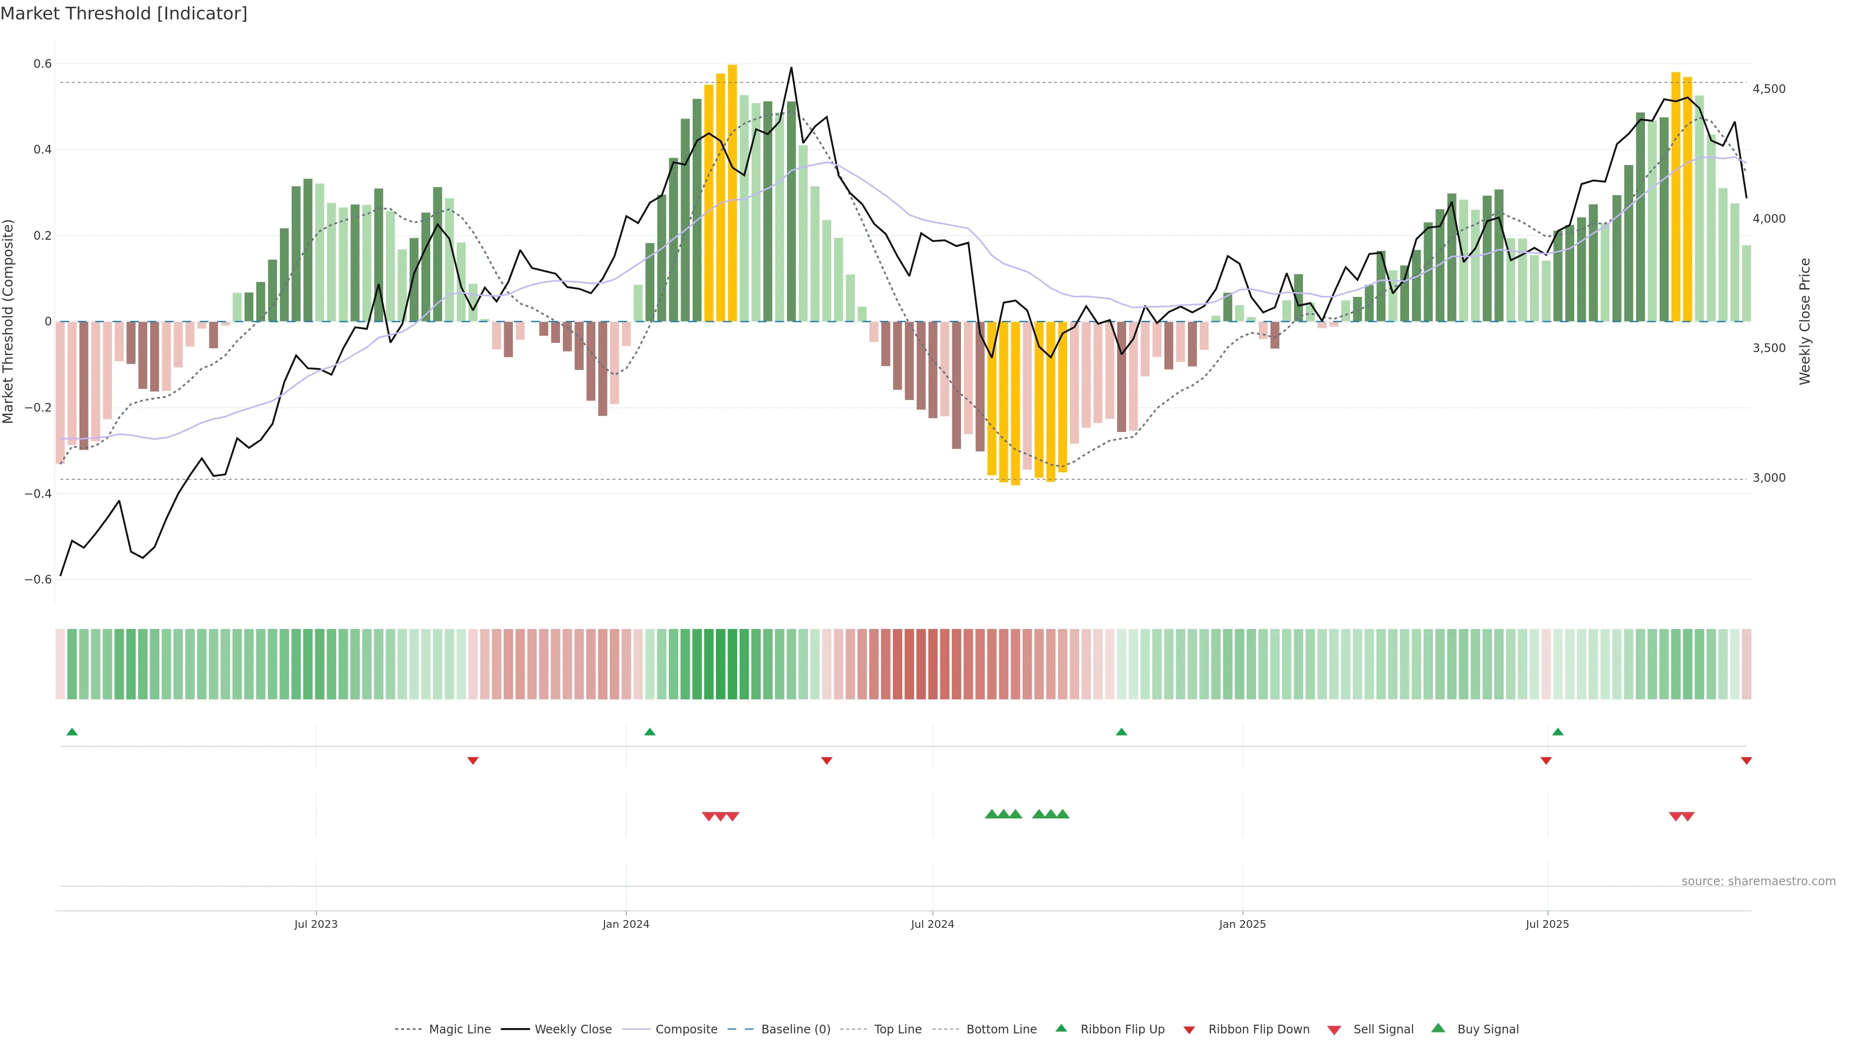Viewport: 1860px width, 1046px height.
Task: Toggle the Baseline (0) legend entry
Action: (x=795, y=1030)
